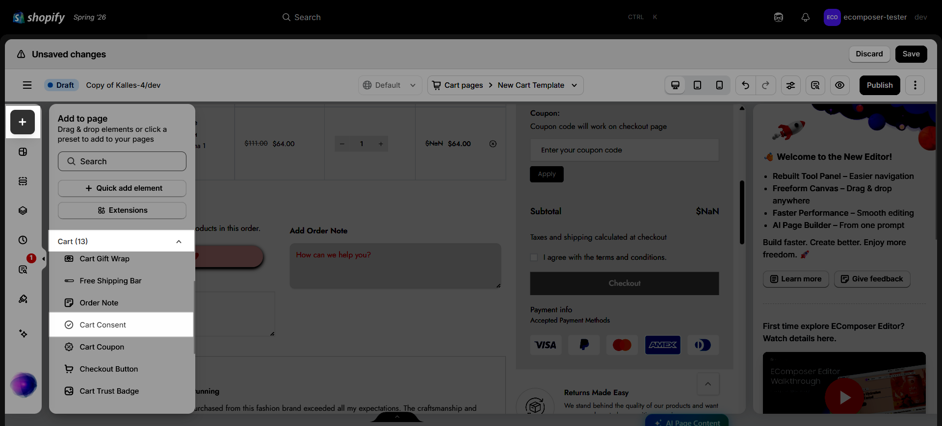Remove the cart item with the X icon
Image resolution: width=942 pixels, height=426 pixels.
click(x=493, y=144)
